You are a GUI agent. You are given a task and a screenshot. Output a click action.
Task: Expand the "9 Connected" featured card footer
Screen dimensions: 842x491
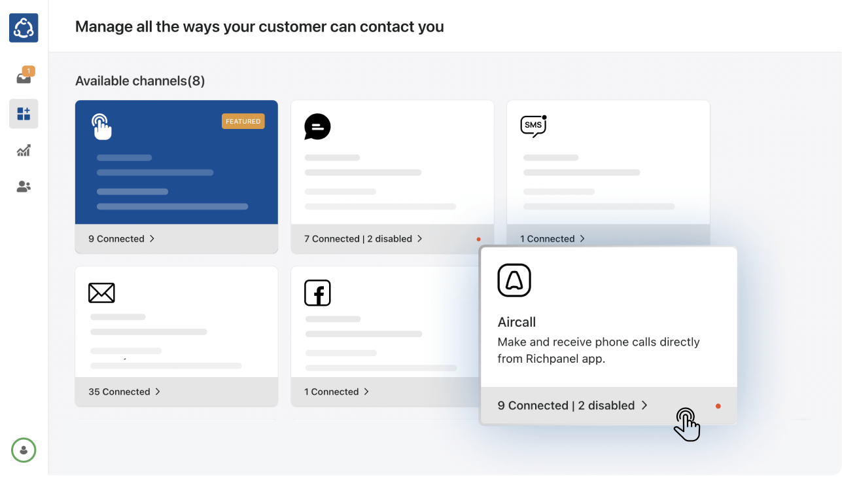pyautogui.click(x=122, y=239)
